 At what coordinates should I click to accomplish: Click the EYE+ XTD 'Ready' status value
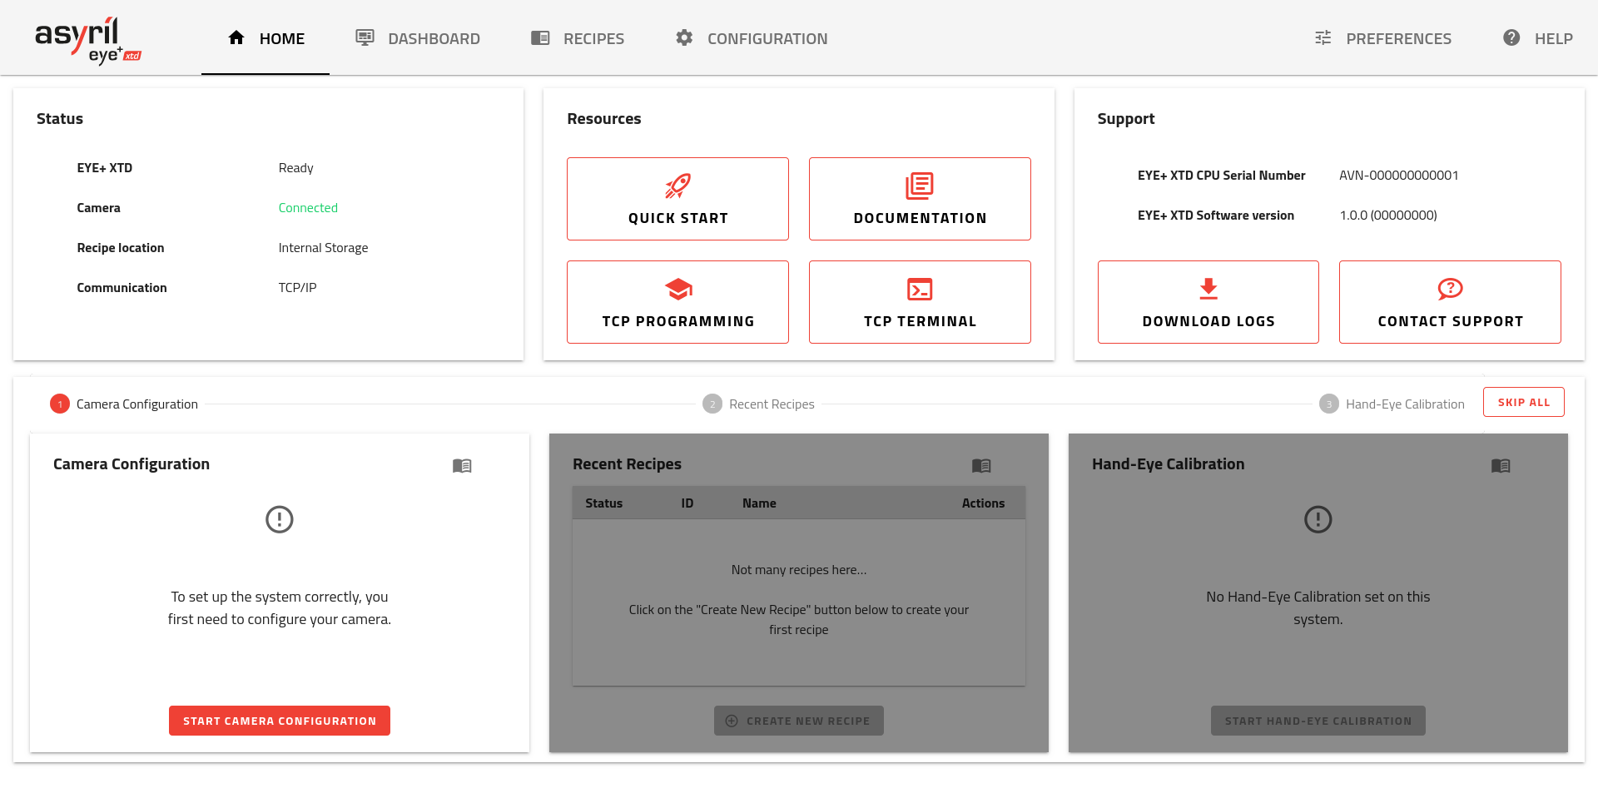(295, 168)
